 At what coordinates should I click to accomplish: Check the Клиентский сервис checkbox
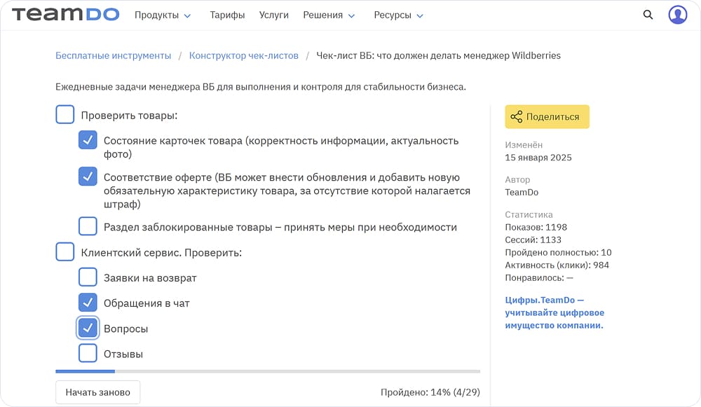click(64, 251)
